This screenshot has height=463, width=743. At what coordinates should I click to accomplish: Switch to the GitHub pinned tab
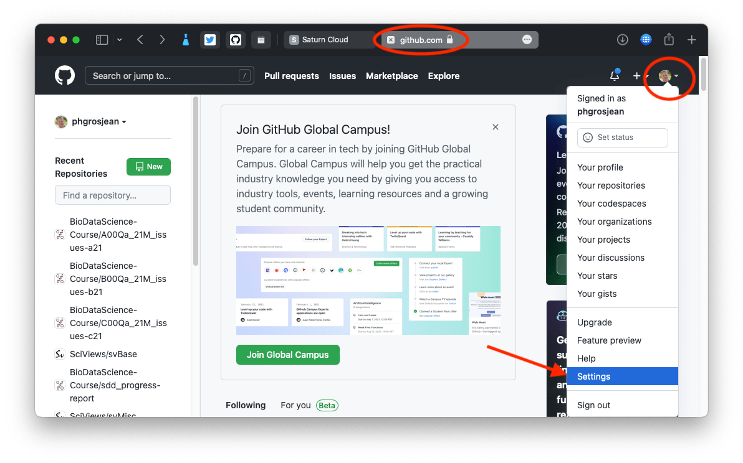tap(236, 39)
